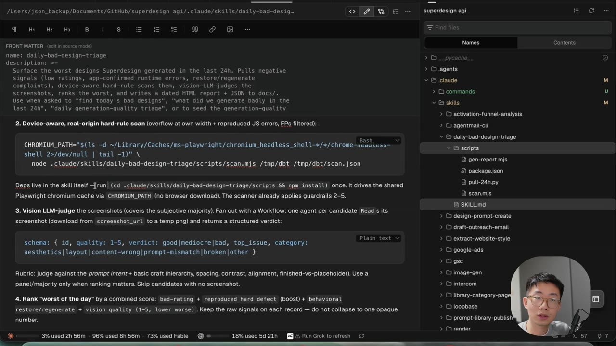Collapse all folders in file tree
616x346 pixels.
(x=576, y=11)
